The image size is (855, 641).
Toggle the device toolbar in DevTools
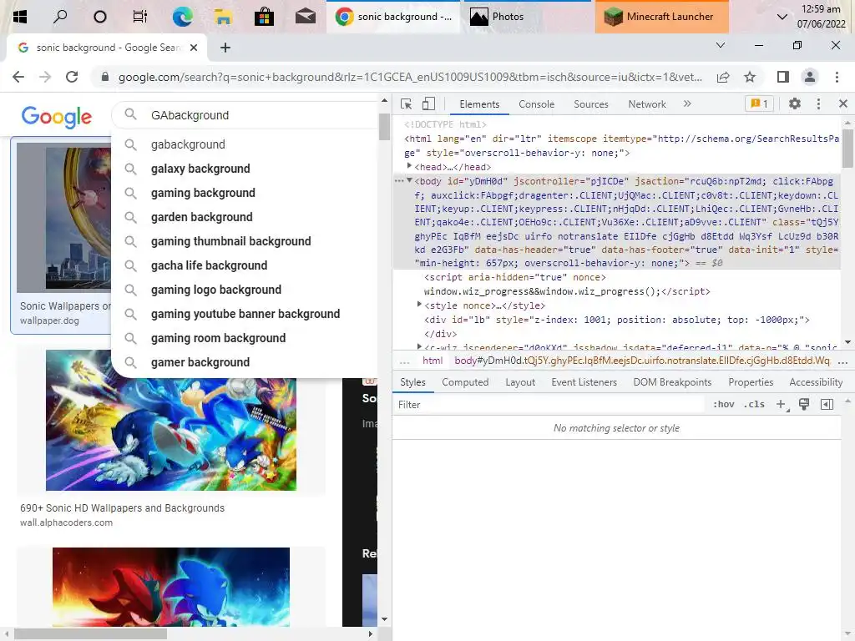coord(428,103)
